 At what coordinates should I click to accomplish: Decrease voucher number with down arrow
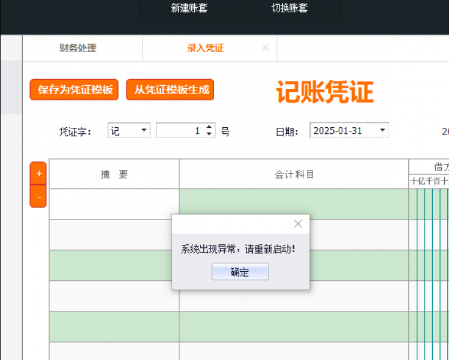(x=209, y=134)
